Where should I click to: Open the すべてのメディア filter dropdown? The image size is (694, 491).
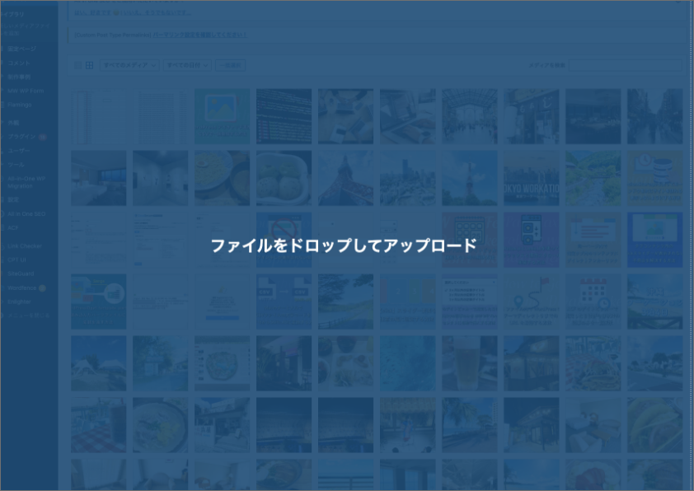pos(129,65)
